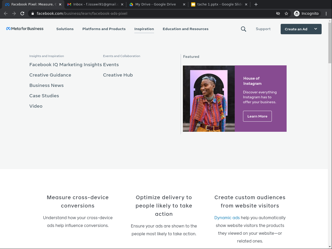Open the Video link
Screen dimensions: 332x249
pos(36,106)
